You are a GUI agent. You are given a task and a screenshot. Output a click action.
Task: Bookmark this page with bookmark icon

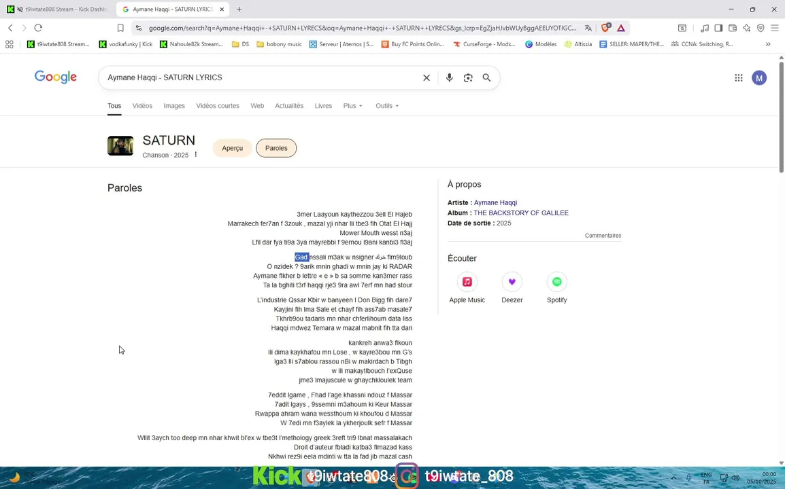[x=120, y=28]
